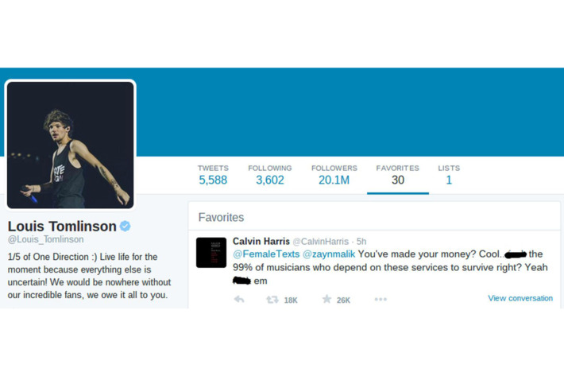Open the @FemaleTexts mention in the tweet
This screenshot has height=376, width=564.
[266, 254]
